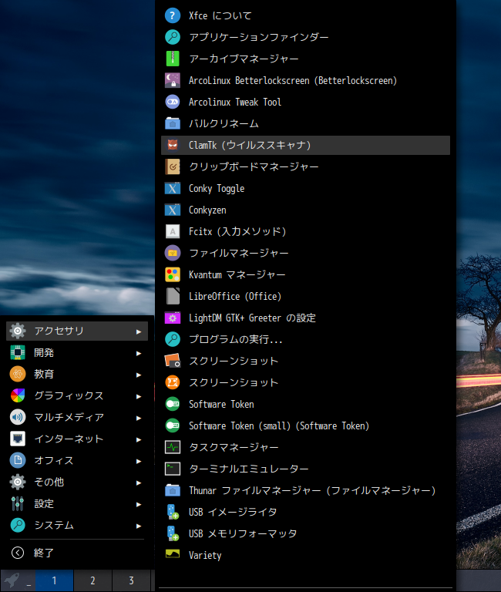Open the 開発 category
The height and width of the screenshot is (592, 501).
point(77,352)
